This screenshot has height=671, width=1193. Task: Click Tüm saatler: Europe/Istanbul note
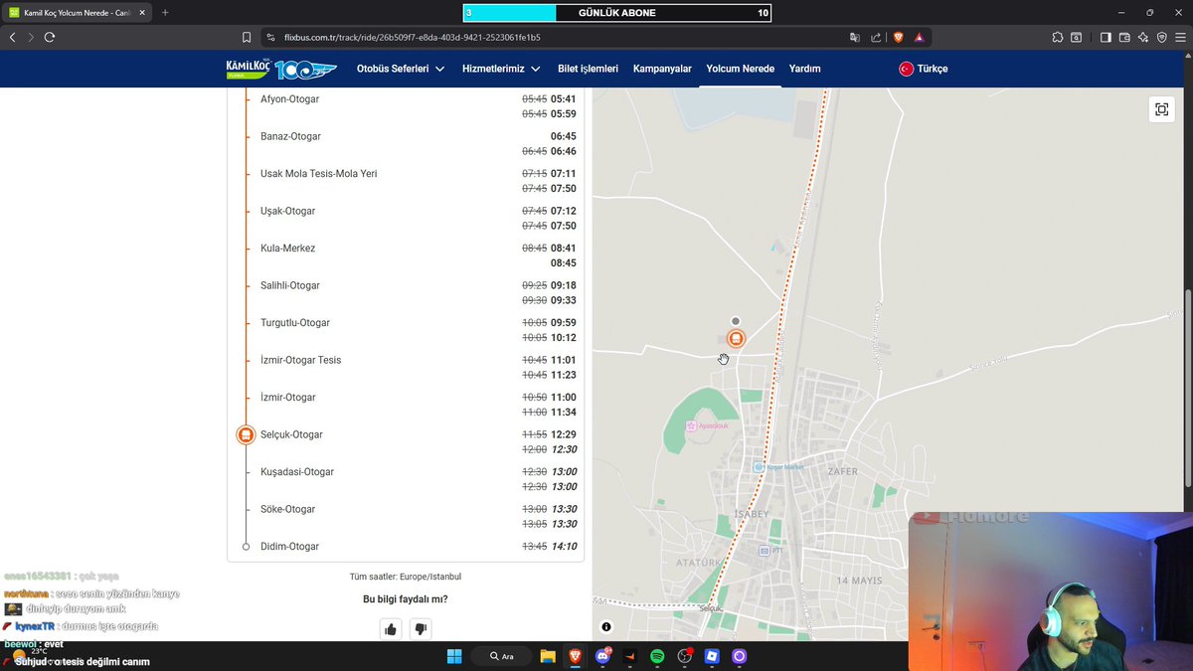405,577
